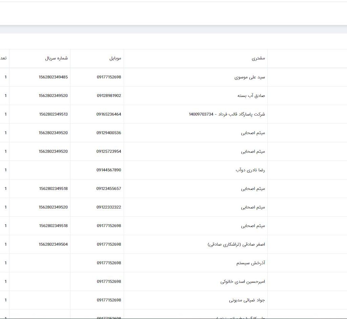The width and height of the screenshot is (347, 319).
Task: Open the شرکت پاسارگاد قالب فرداد row
Action: (227, 115)
